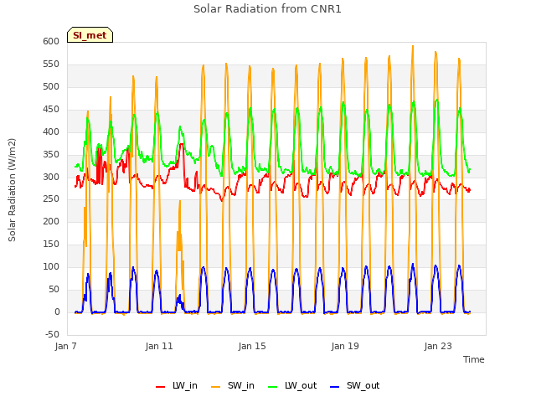536x402 pixels.
Task: Click the small SW_in peak near 250 after Jan 11
Action: (180, 202)
